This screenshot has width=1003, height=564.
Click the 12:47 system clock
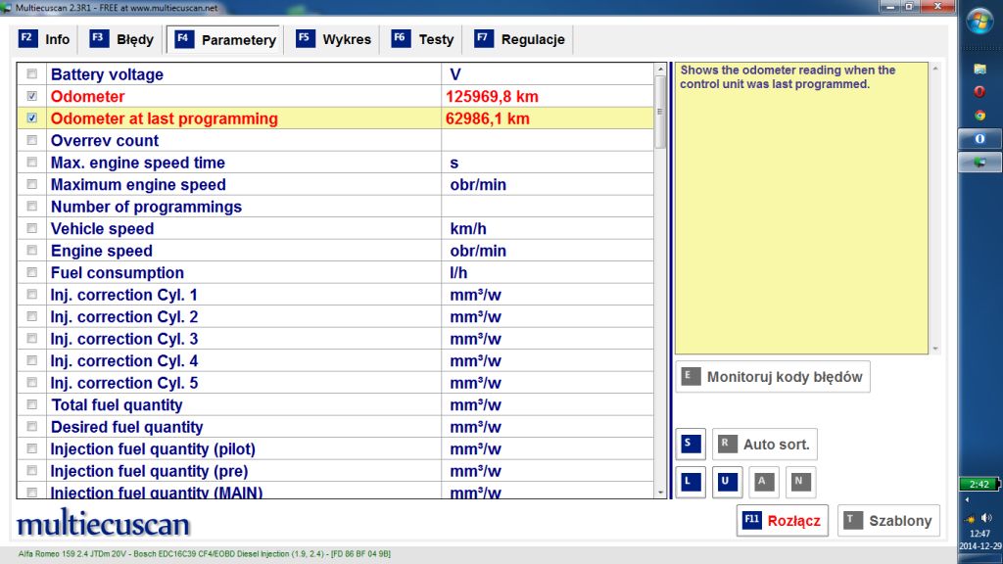(979, 534)
